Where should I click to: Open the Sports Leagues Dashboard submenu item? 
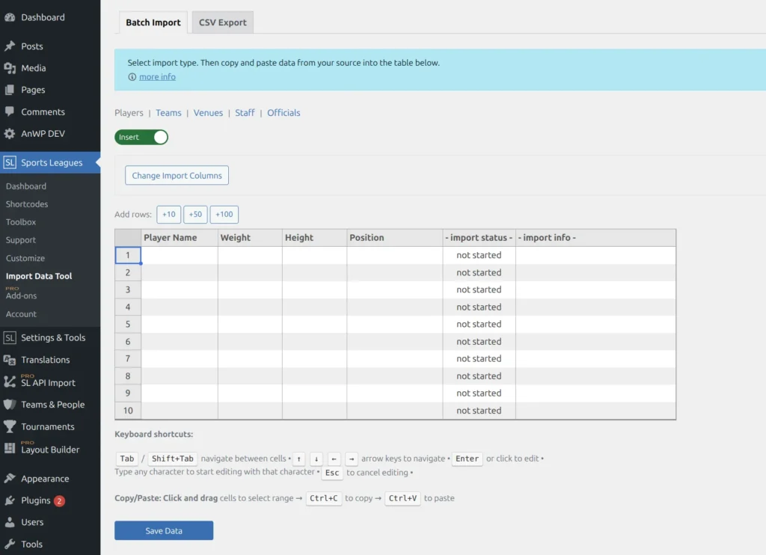pyautogui.click(x=26, y=186)
